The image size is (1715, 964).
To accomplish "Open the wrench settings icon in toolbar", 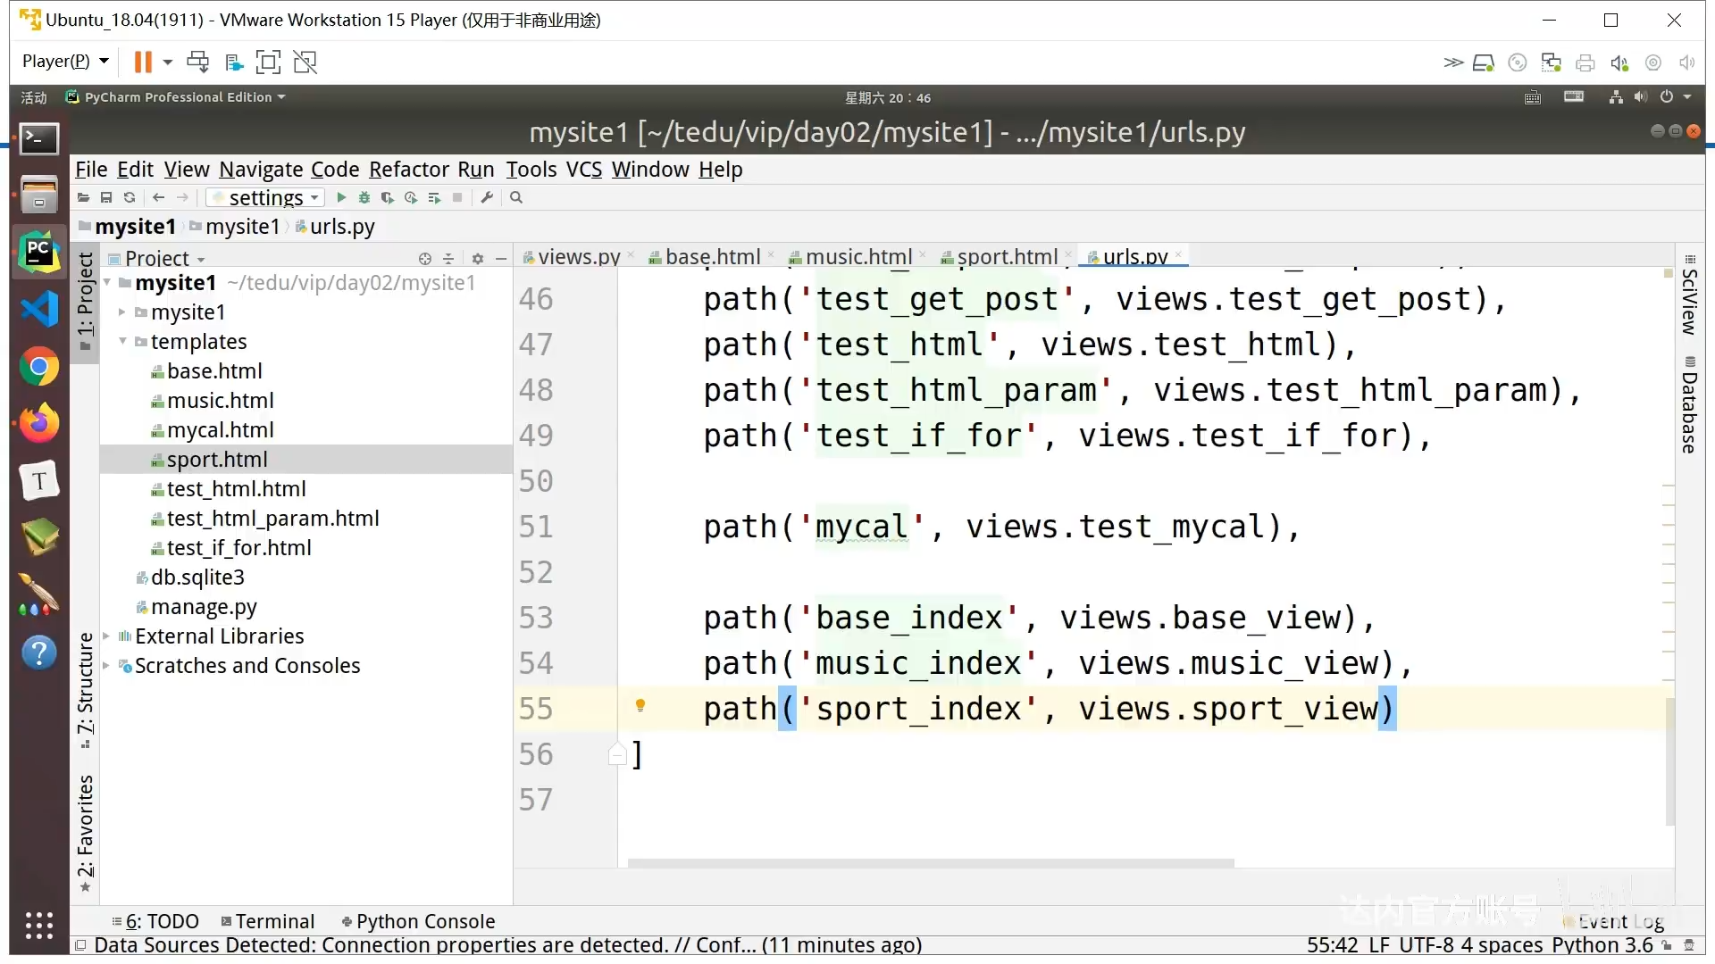I will point(487,197).
